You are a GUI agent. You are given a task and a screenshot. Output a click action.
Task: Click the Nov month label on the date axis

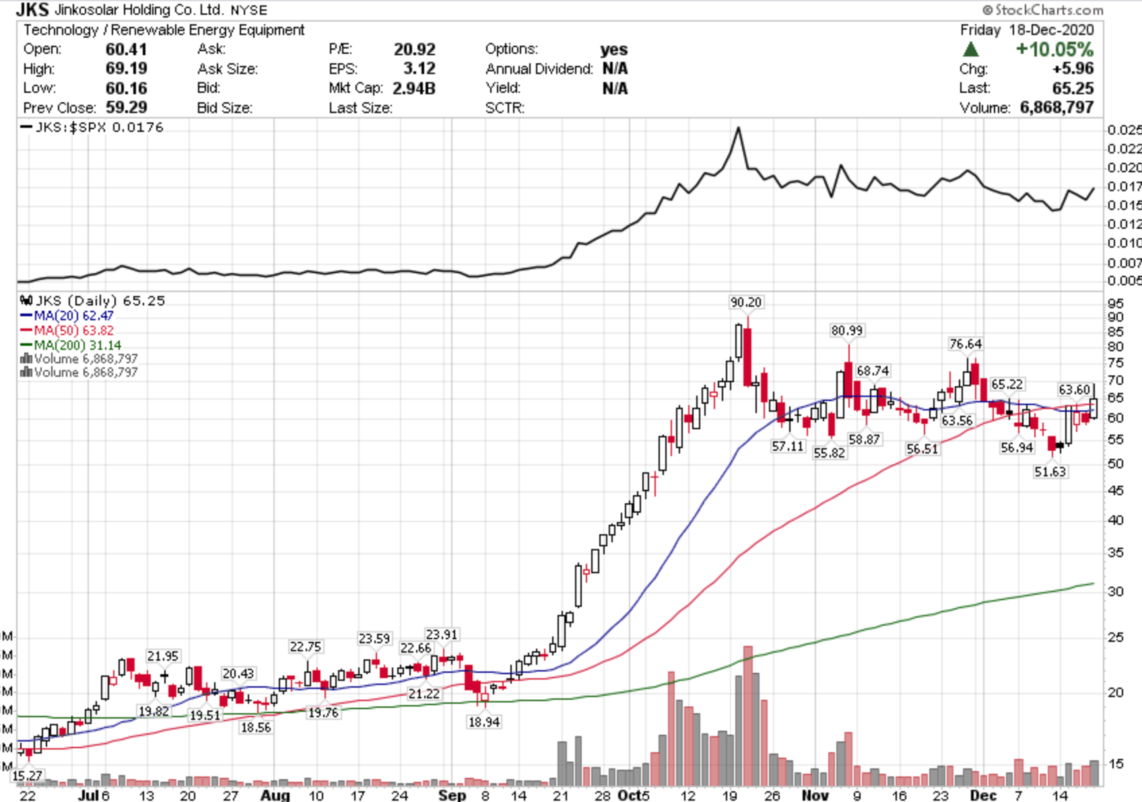pos(815,795)
